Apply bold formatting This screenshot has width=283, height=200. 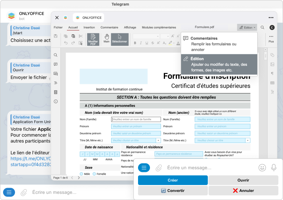point(135,43)
